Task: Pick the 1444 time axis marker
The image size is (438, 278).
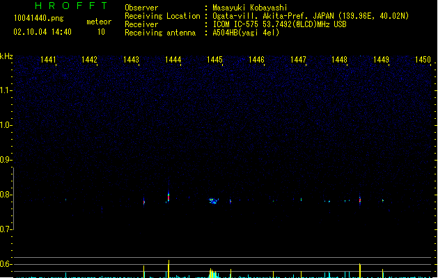Action: pos(173,60)
